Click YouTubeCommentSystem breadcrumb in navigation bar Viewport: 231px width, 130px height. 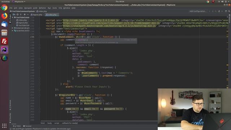pyautogui.click(x=22, y=11)
